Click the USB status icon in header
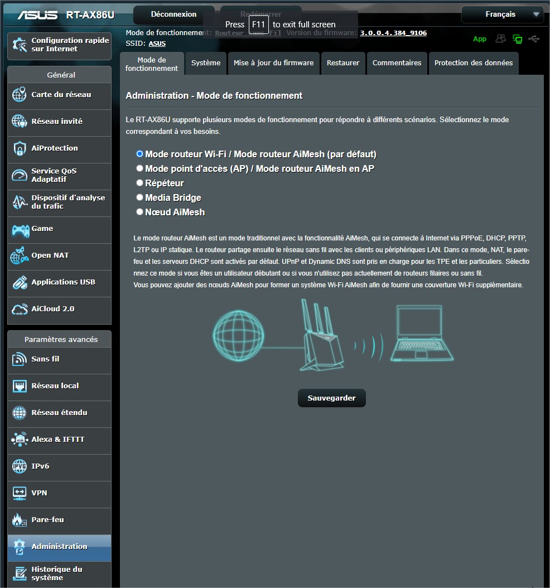 click(x=534, y=39)
